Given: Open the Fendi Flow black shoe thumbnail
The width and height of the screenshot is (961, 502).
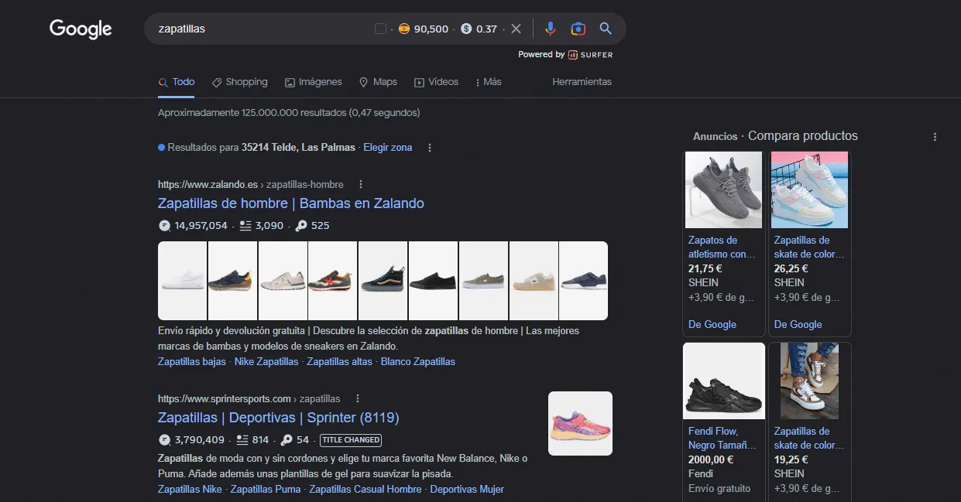Looking at the screenshot, I should (724, 382).
